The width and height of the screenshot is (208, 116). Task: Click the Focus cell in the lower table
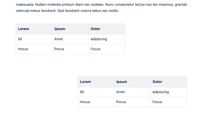pos(157,102)
